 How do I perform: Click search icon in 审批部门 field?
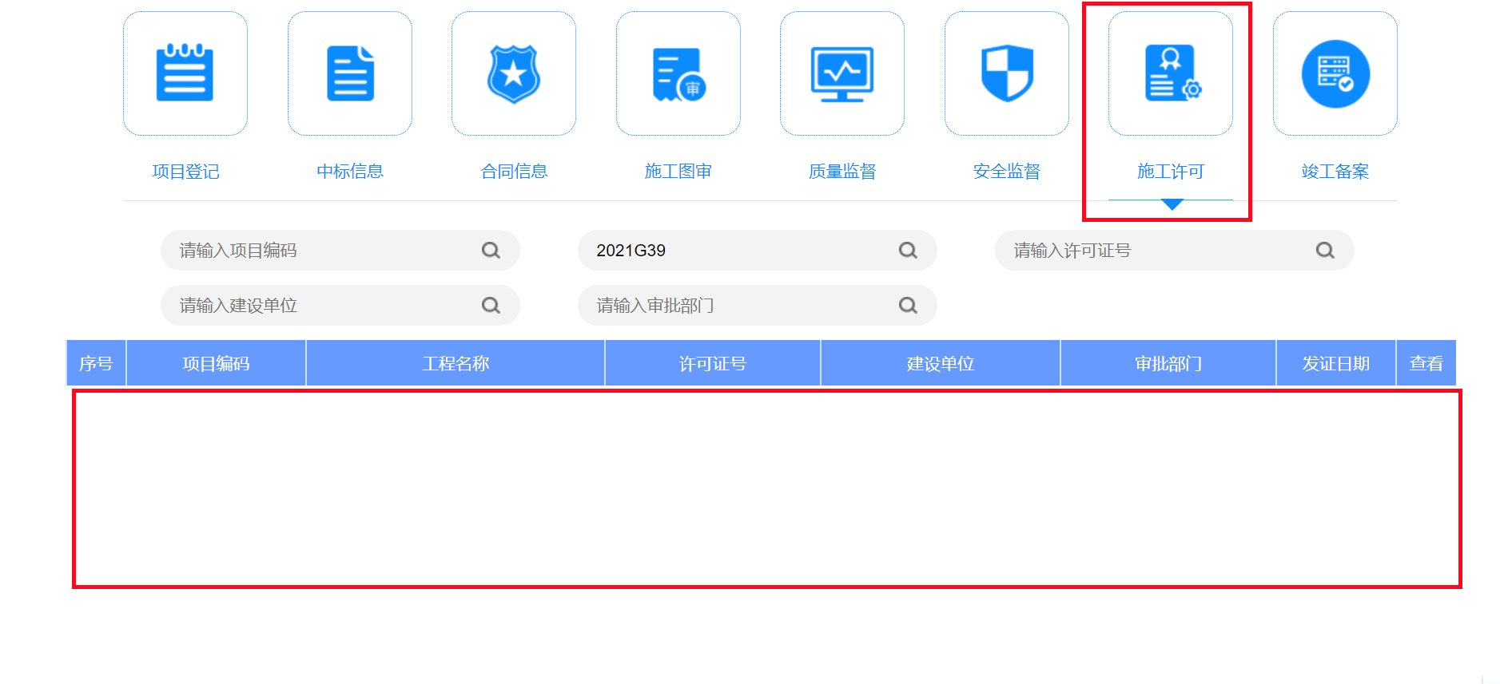point(908,306)
